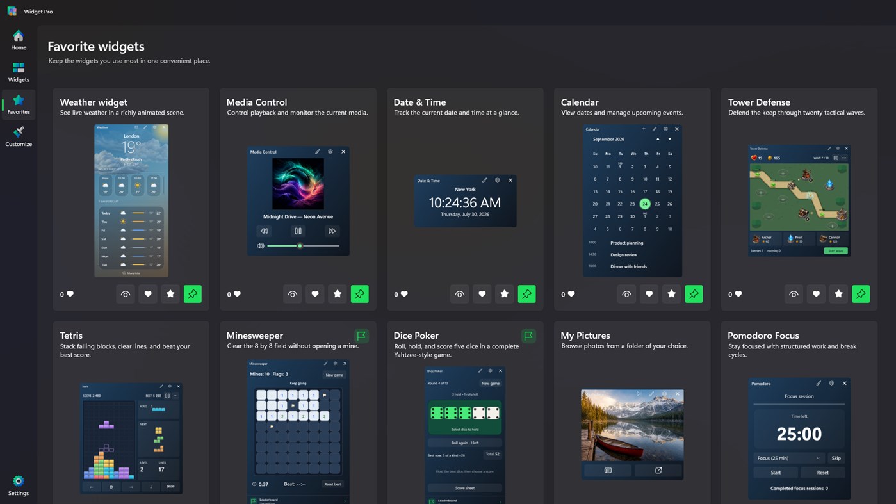Viewport: 896px width, 504px height.
Task: Open the Customize section
Action: coord(19,136)
